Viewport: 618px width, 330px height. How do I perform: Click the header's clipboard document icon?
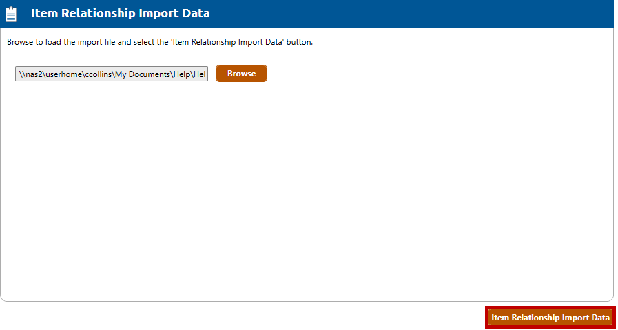[11, 14]
